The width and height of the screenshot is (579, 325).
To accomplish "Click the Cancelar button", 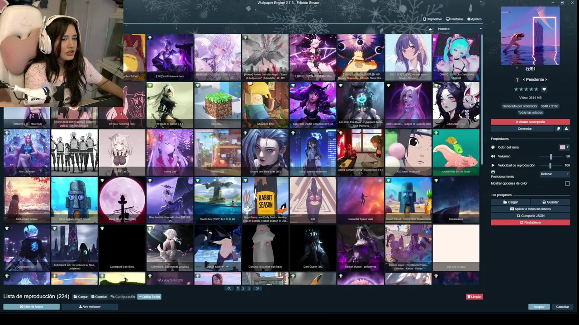I will pos(562,306).
